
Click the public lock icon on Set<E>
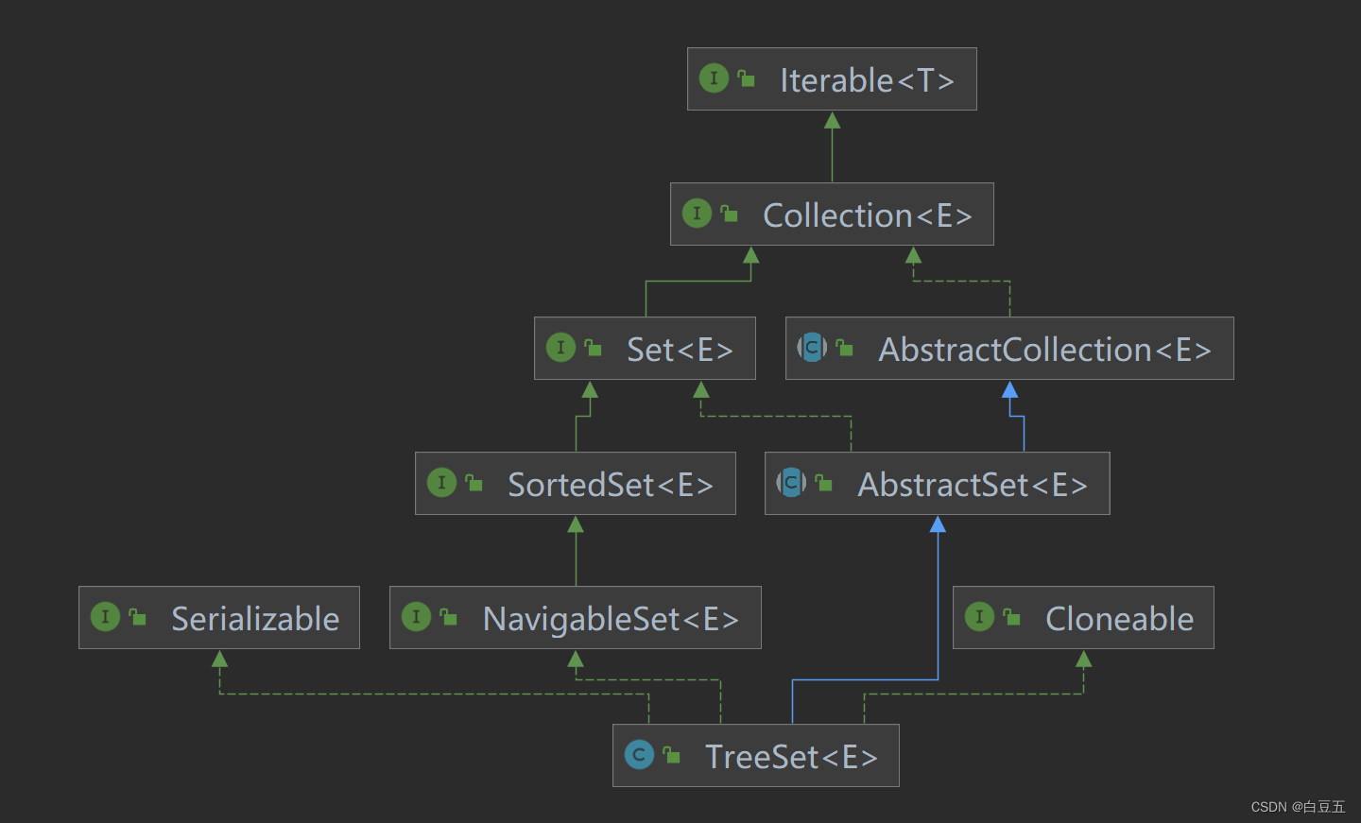[593, 348]
